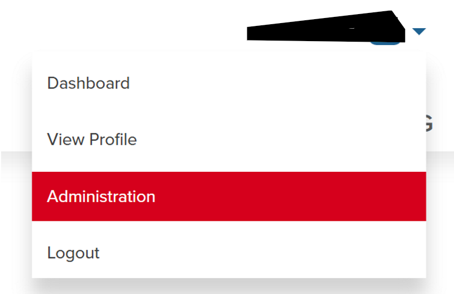Open the Dashboard menu entry
The image size is (454, 294).
[x=88, y=83]
